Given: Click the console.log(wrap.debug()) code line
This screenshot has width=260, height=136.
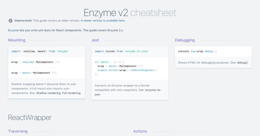Looking at the screenshot, I should pos(198,51).
